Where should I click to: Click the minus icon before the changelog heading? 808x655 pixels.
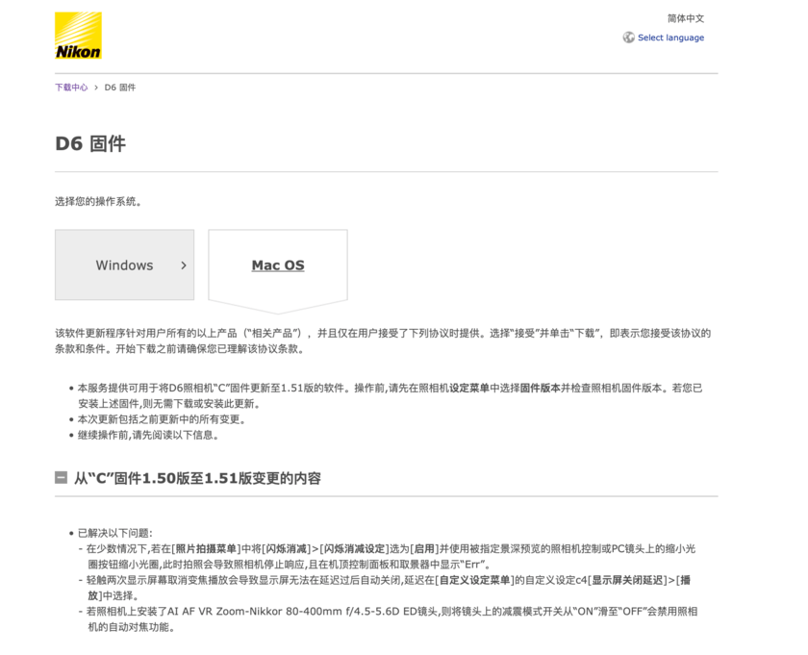tap(61, 477)
